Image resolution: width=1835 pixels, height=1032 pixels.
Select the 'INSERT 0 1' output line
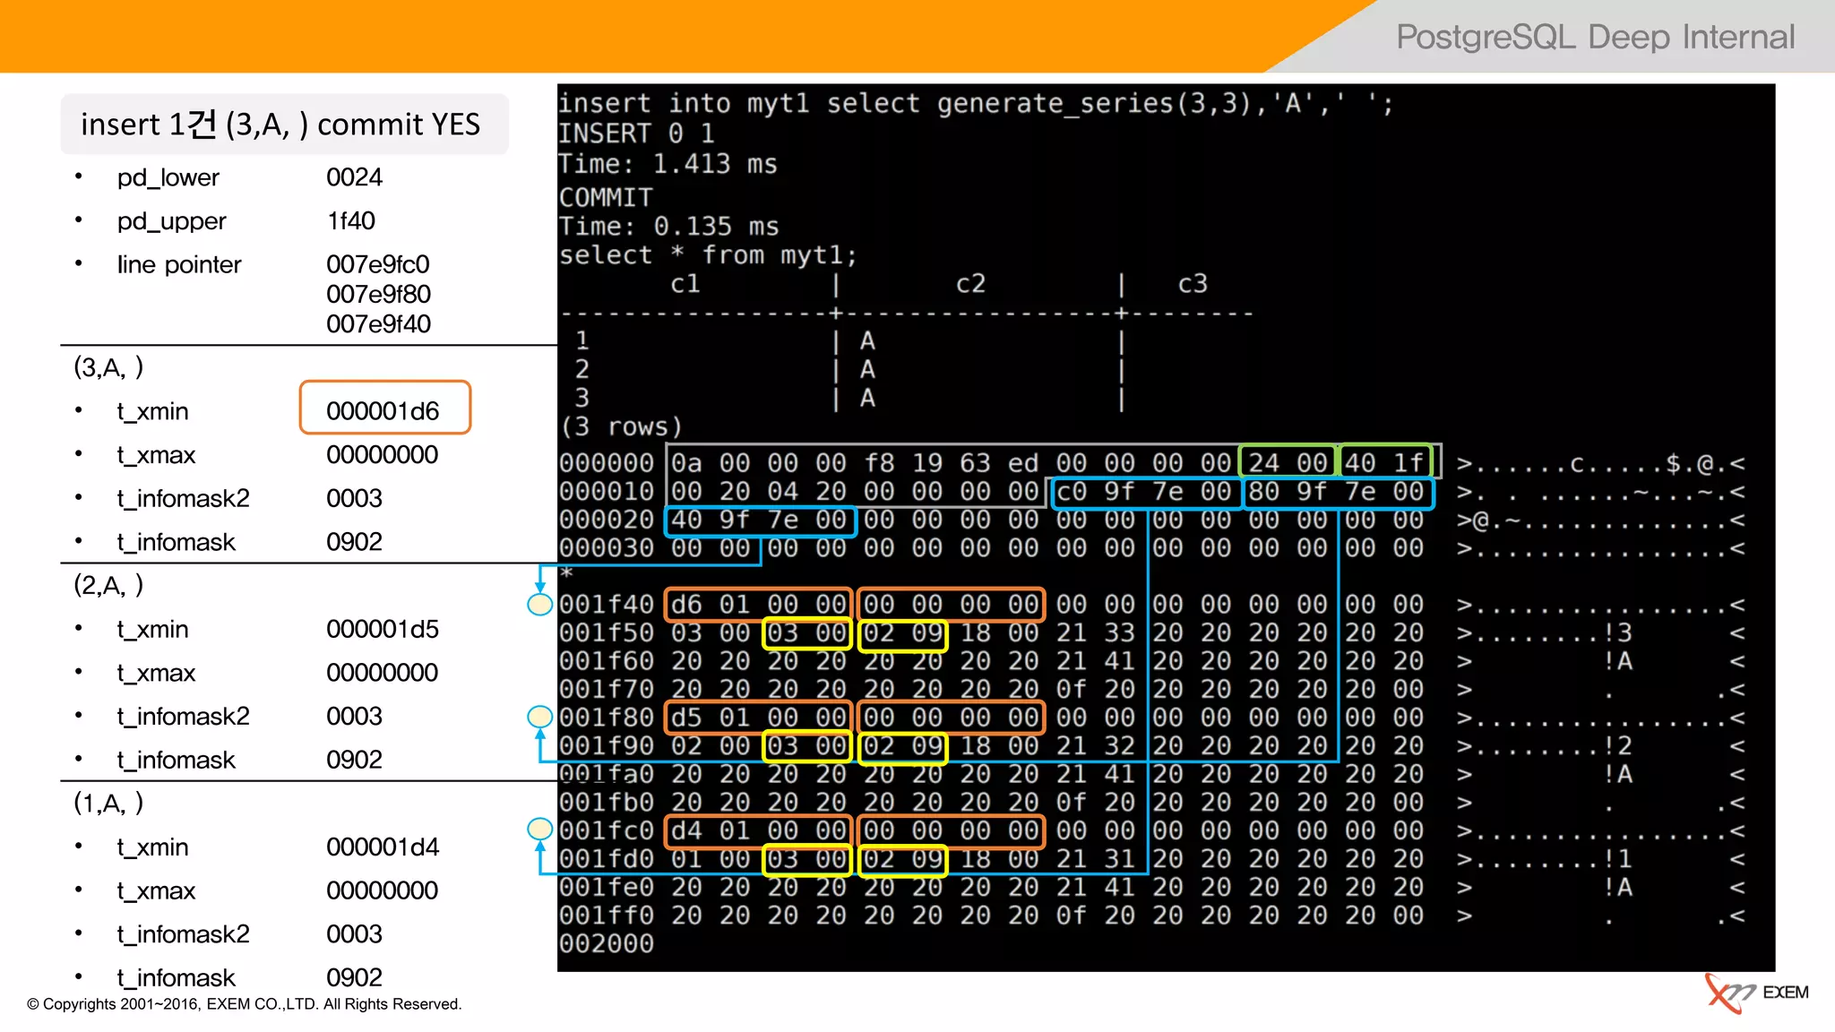pos(637,133)
